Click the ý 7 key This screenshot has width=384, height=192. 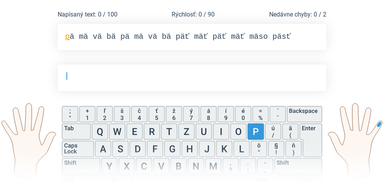191,114
